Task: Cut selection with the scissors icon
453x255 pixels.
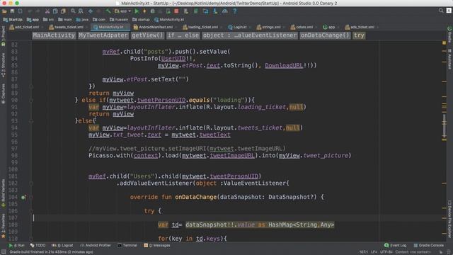Action: point(47,11)
